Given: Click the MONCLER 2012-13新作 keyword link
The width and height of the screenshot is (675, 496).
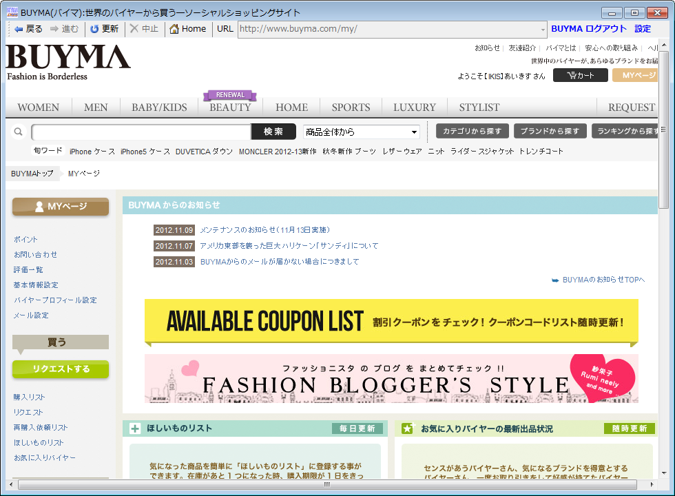Looking at the screenshot, I should pyautogui.click(x=278, y=152).
